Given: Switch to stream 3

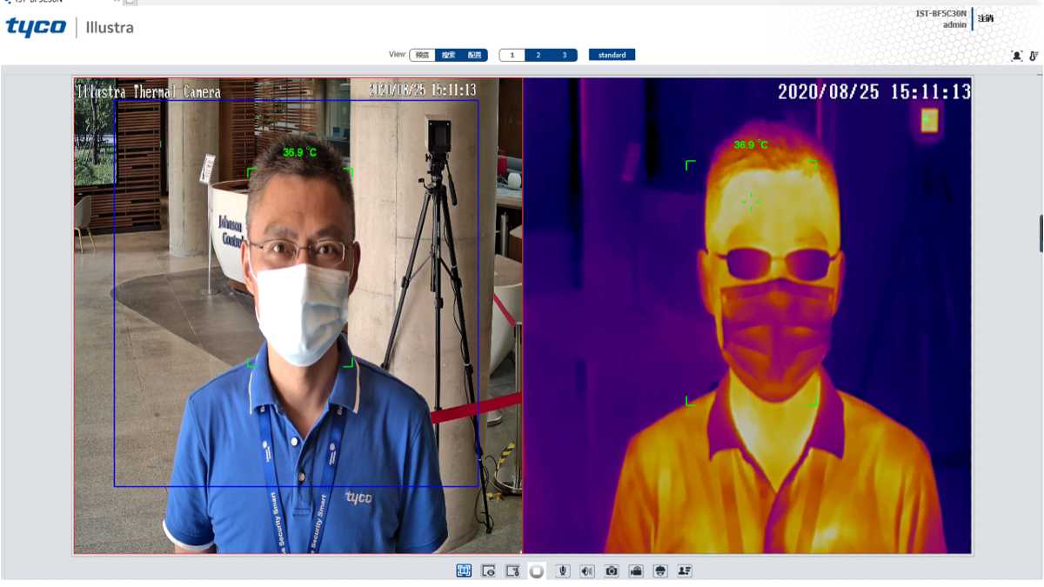Looking at the screenshot, I should click(564, 55).
